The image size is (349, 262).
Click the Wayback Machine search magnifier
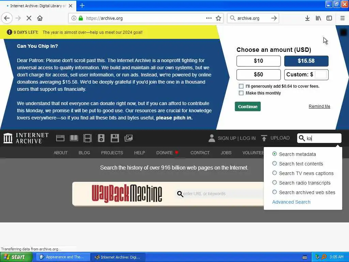coord(180,194)
